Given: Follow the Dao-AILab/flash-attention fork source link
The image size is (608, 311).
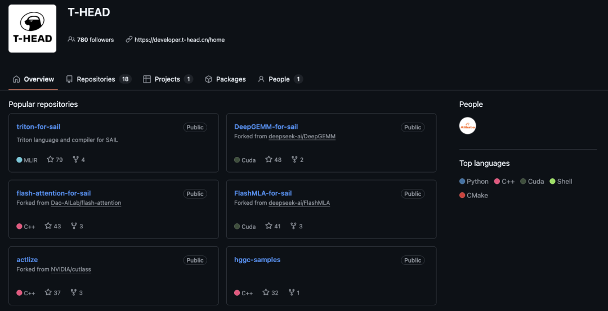Looking at the screenshot, I should [x=86, y=203].
